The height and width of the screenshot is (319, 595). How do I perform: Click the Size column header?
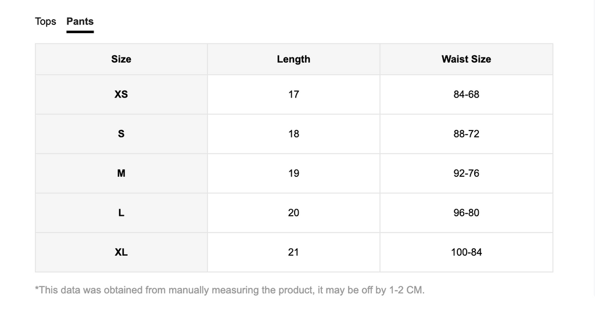coord(121,59)
